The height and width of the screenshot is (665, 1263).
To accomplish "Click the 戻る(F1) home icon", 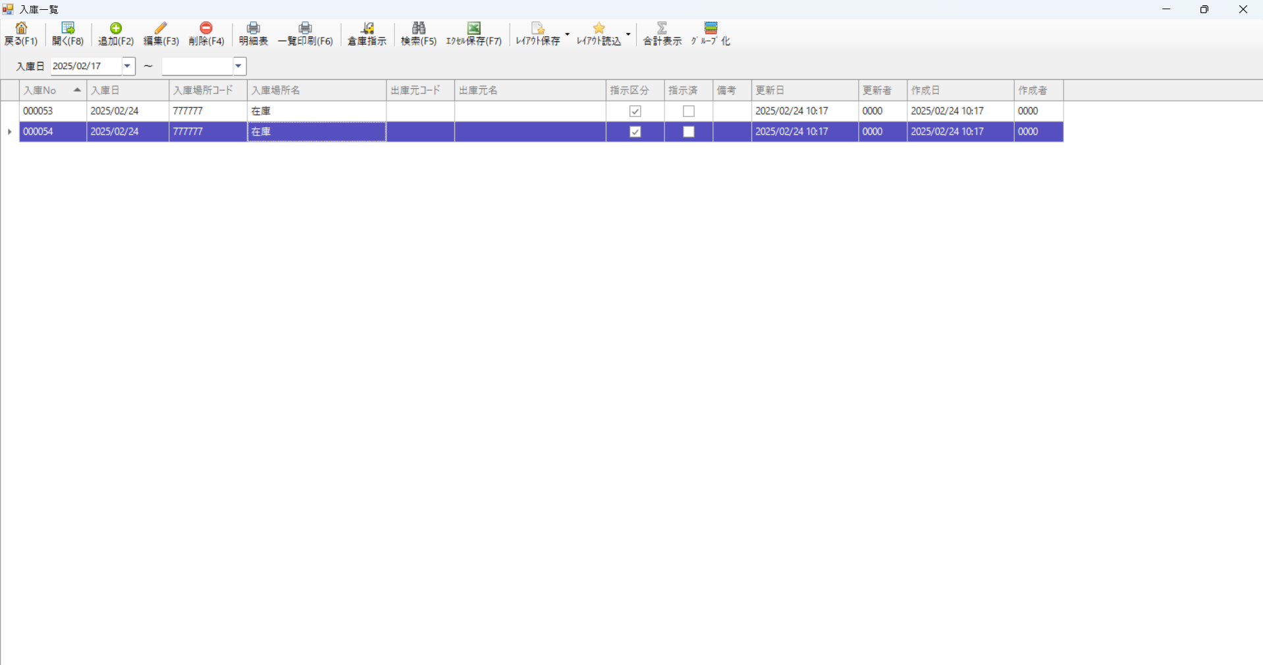I will [21, 28].
